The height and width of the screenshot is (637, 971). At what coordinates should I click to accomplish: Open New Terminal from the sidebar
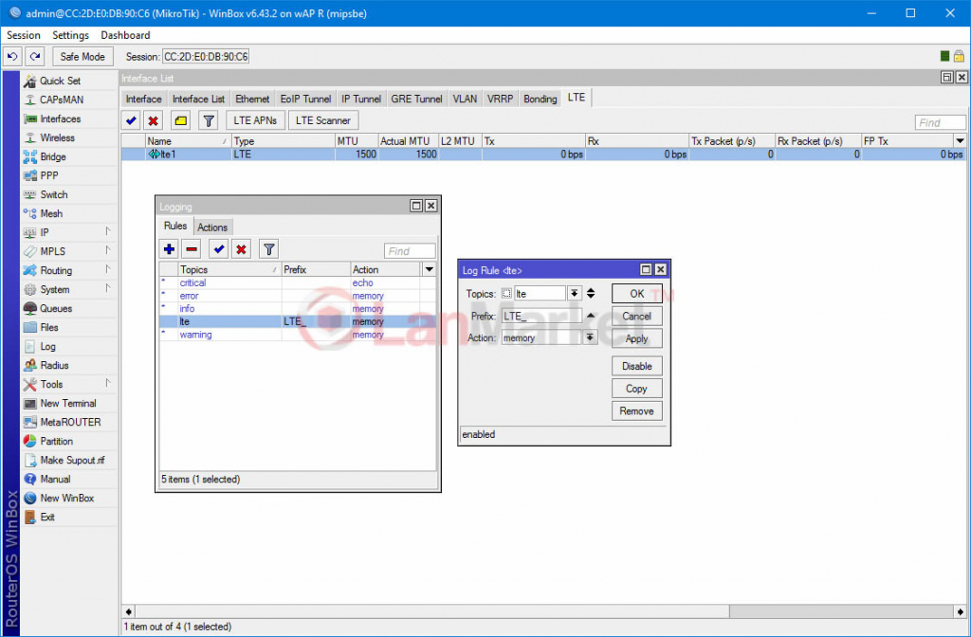67,403
